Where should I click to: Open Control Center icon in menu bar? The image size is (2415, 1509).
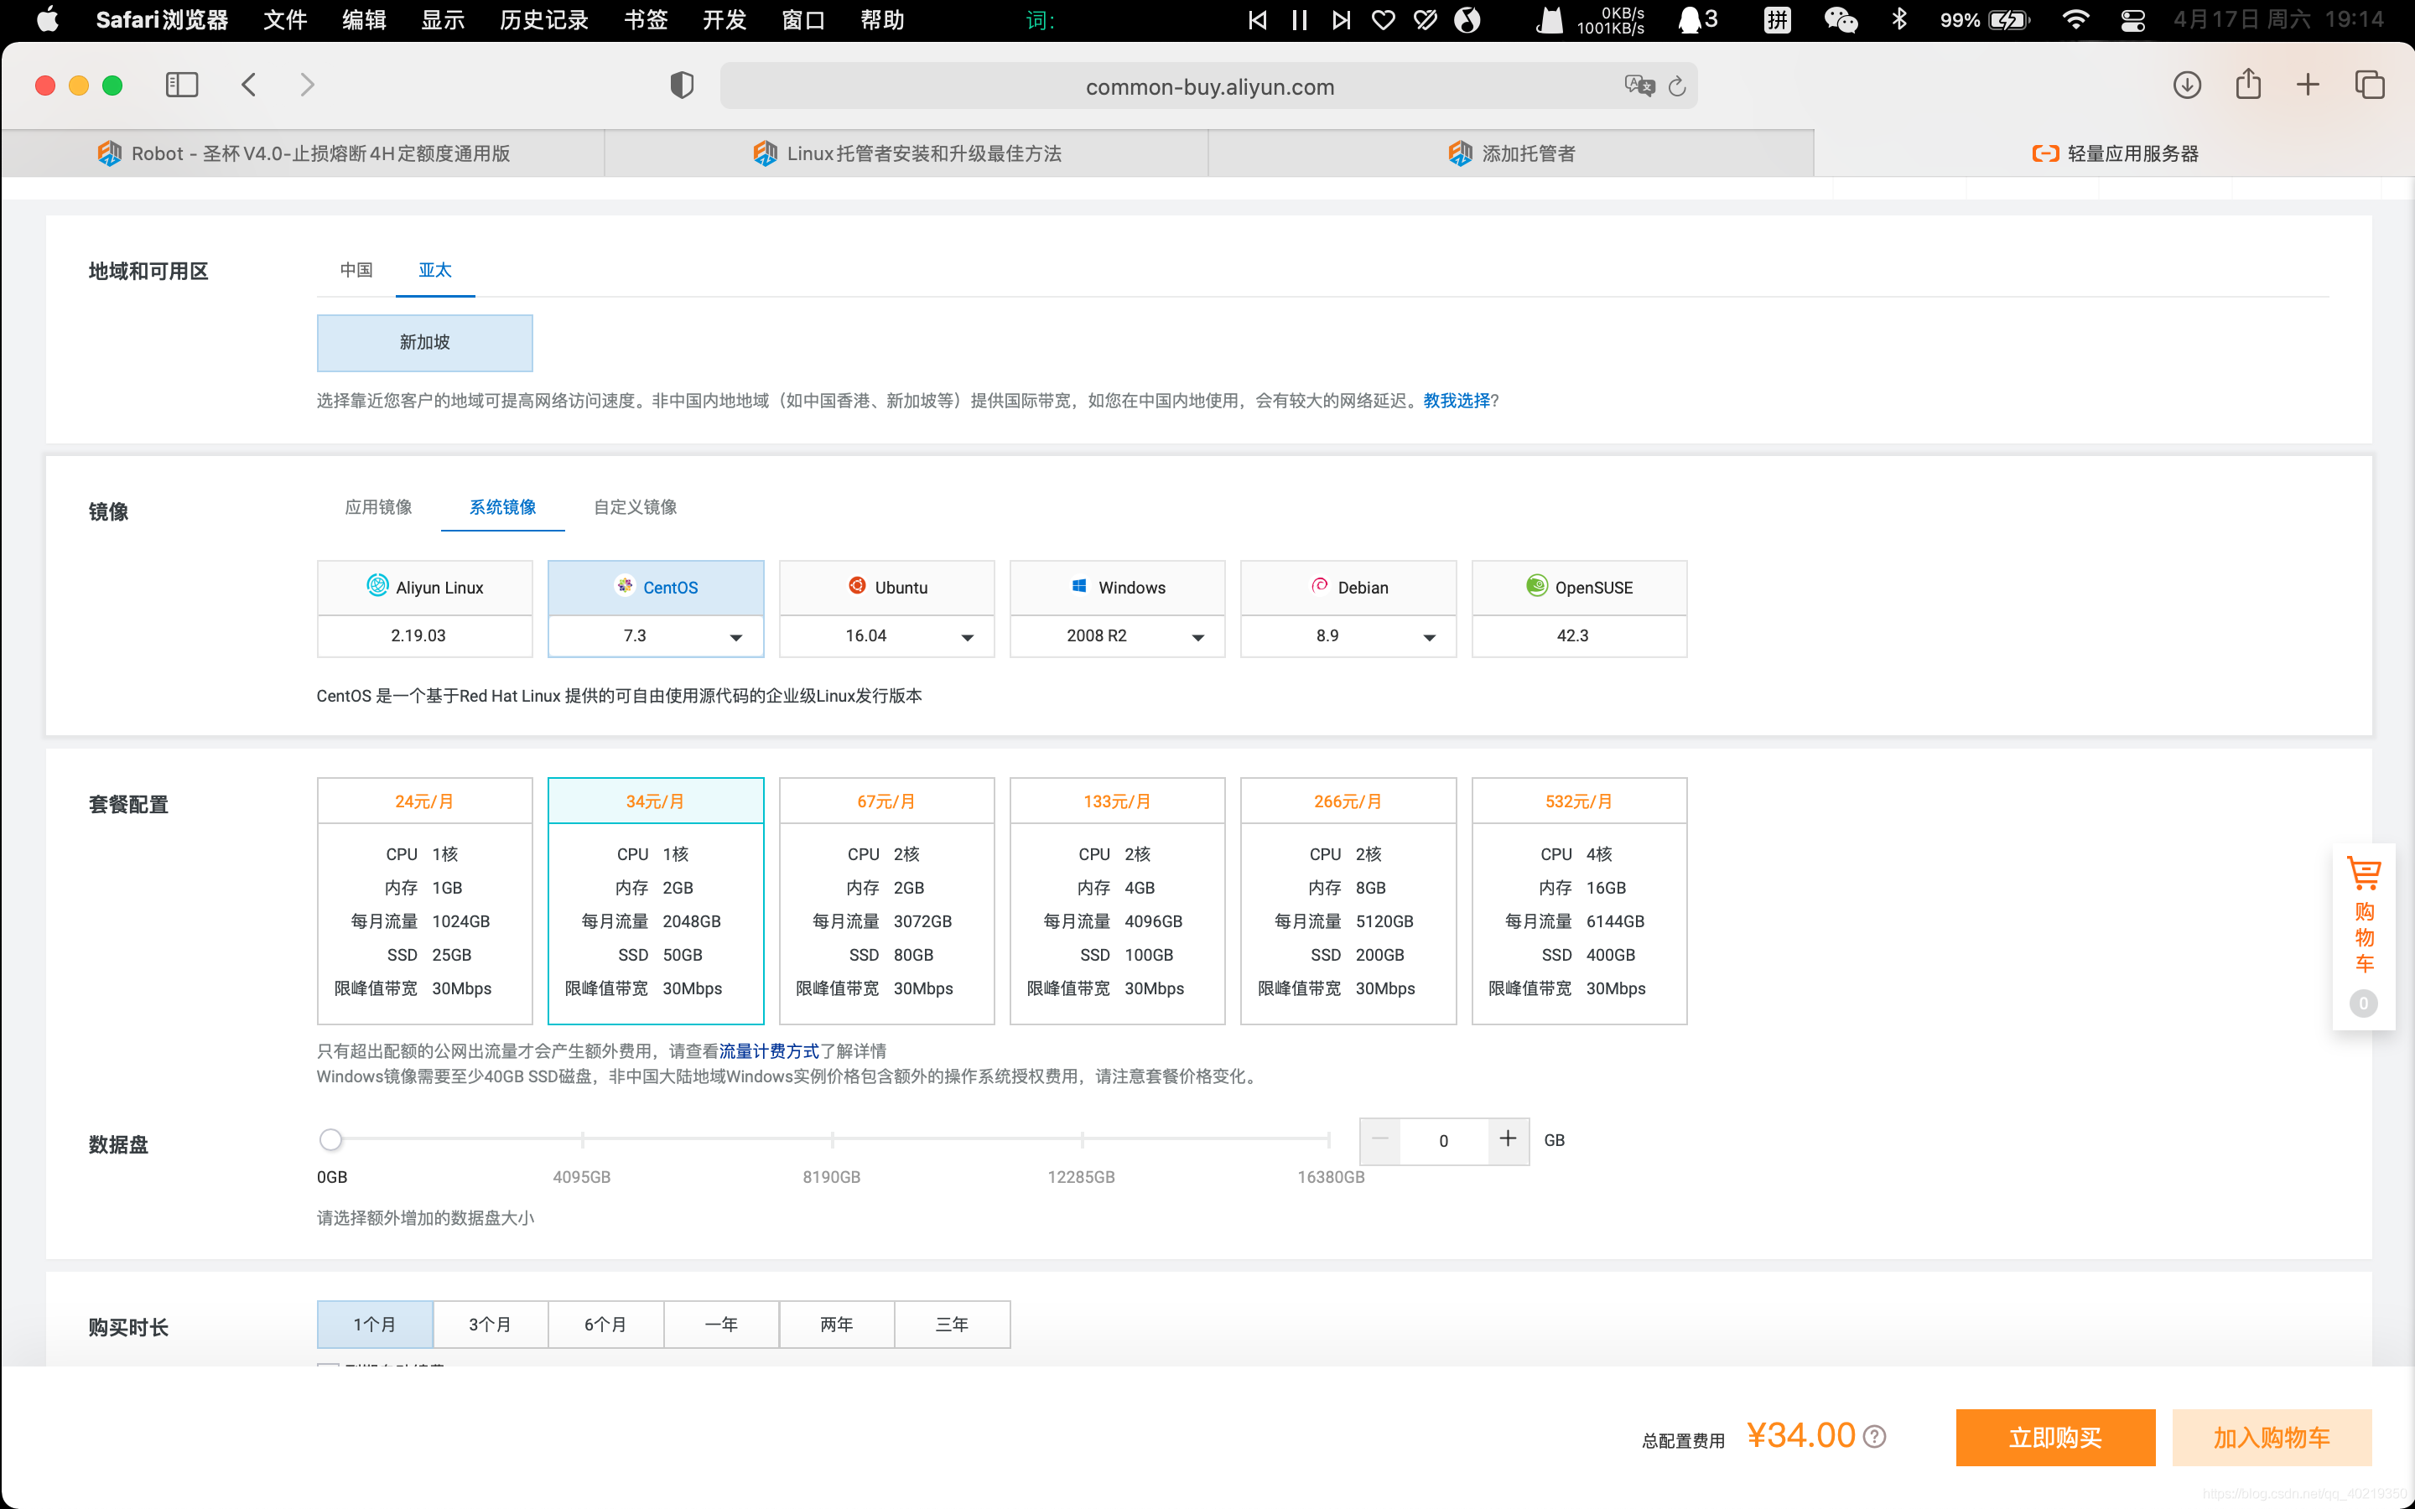[x=2132, y=20]
